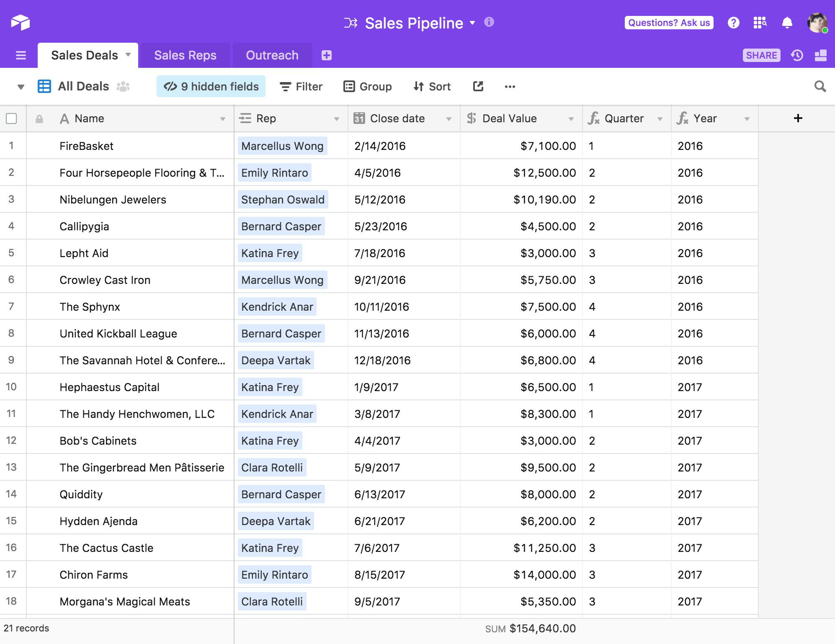Viewport: 835px width, 644px height.
Task: Click the linked record icon in Rep header
Action: [x=245, y=118]
